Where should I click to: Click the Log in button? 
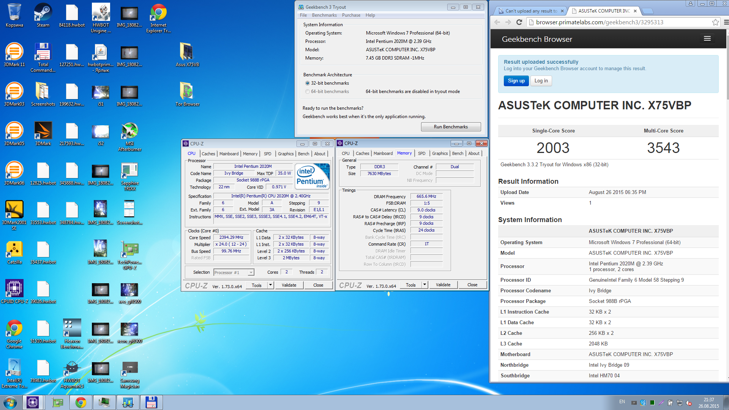(541, 81)
